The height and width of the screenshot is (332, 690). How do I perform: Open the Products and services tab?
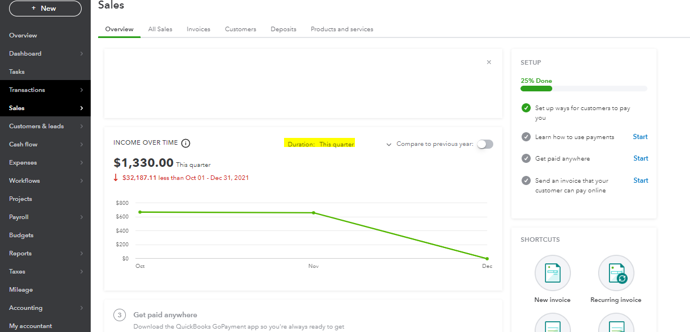coord(342,29)
